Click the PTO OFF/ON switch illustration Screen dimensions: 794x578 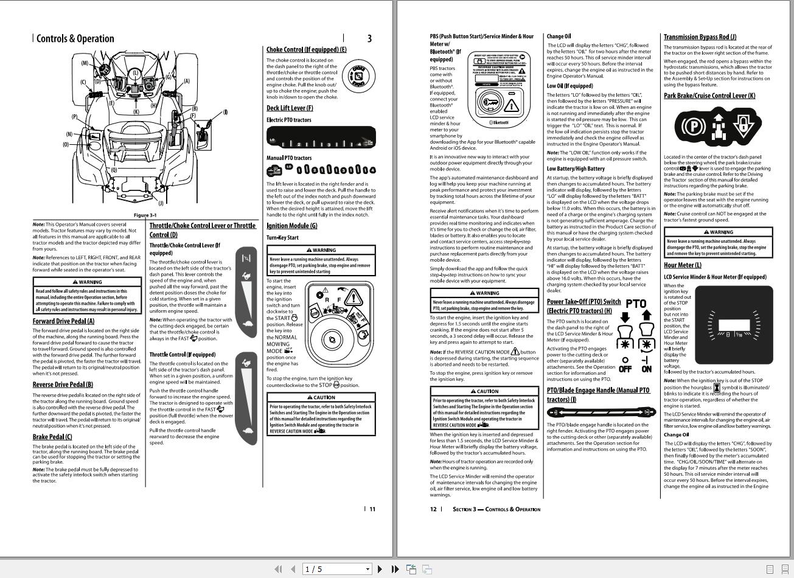coord(636,336)
